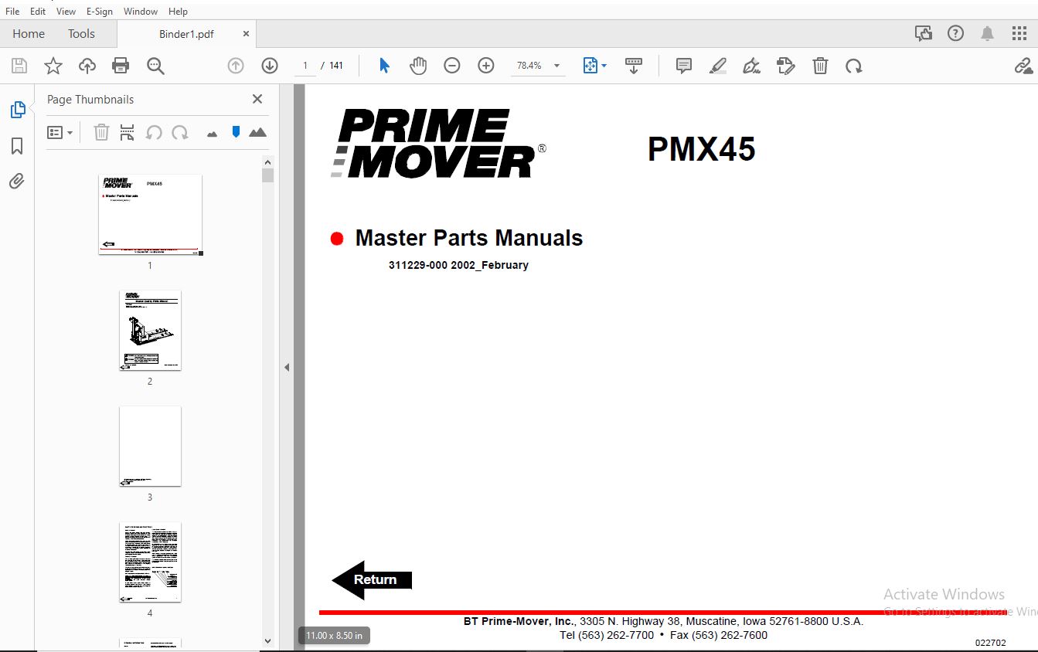Screen dimensions: 1038x652
Task: Click the Return arrow button on page
Action: click(x=372, y=580)
